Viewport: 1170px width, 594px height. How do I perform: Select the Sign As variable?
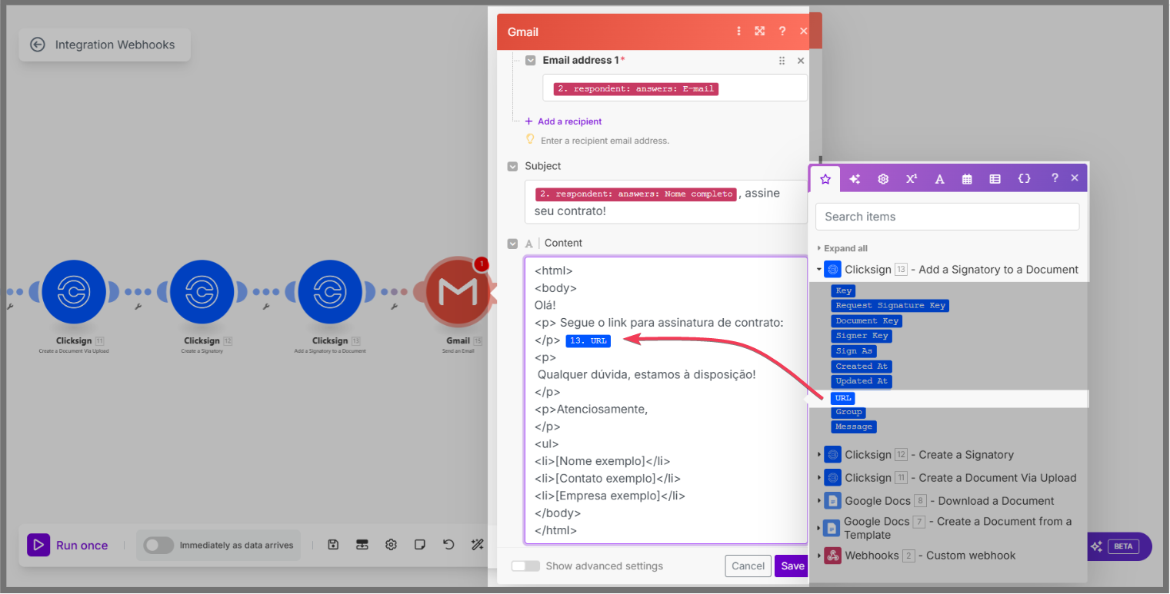pyautogui.click(x=854, y=351)
